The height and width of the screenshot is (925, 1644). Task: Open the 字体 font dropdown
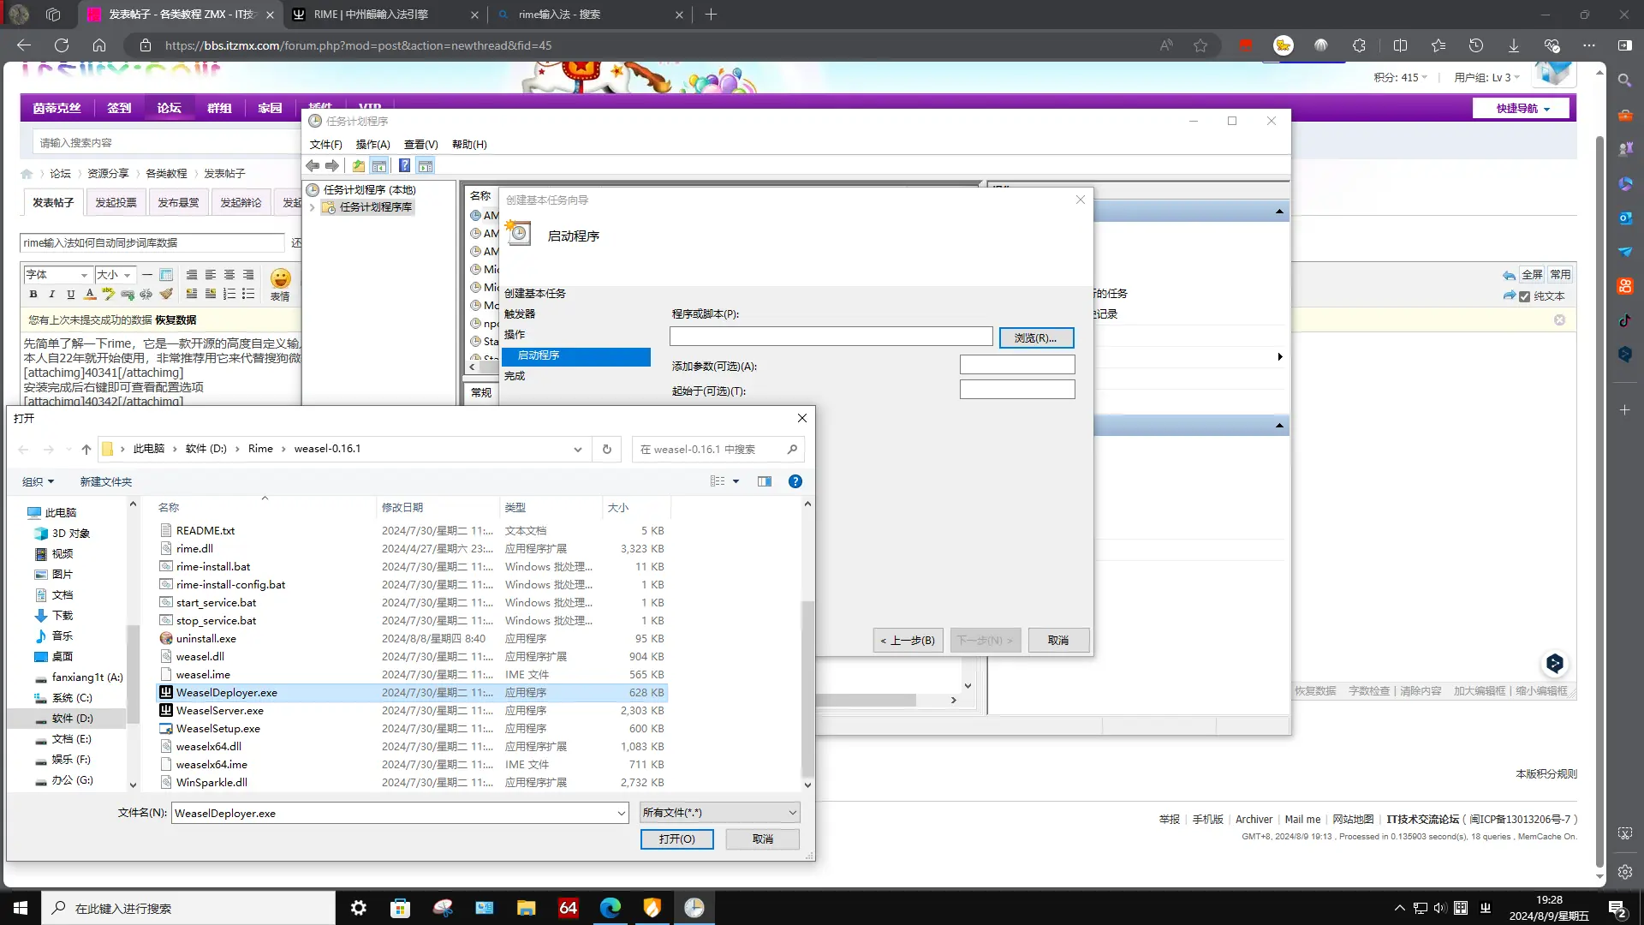pos(57,275)
